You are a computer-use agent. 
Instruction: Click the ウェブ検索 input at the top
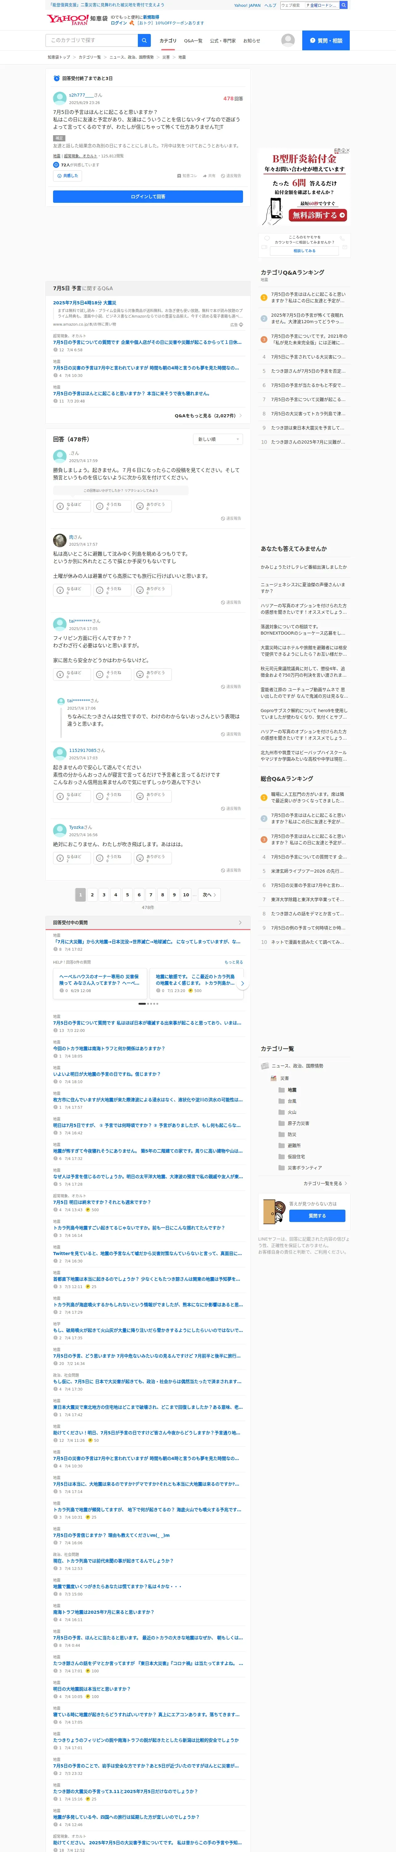pos(292,5)
